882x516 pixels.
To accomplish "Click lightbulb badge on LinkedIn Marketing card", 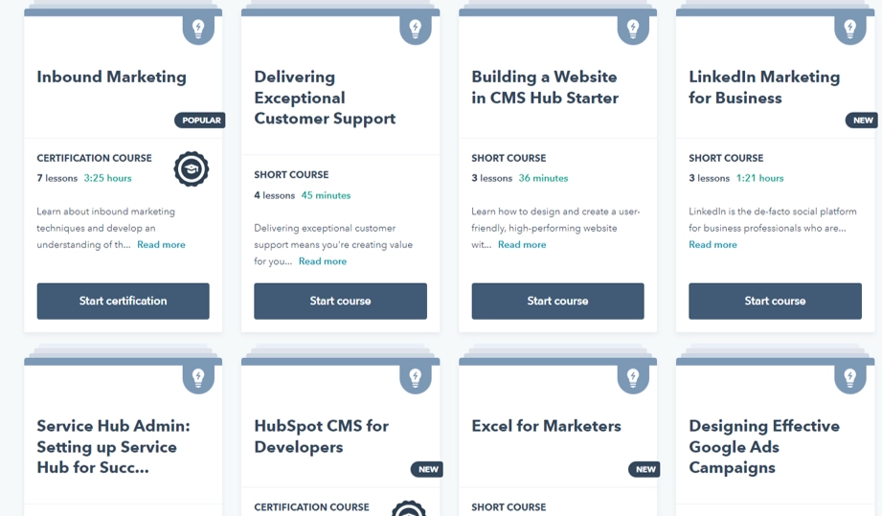I will [x=850, y=30].
